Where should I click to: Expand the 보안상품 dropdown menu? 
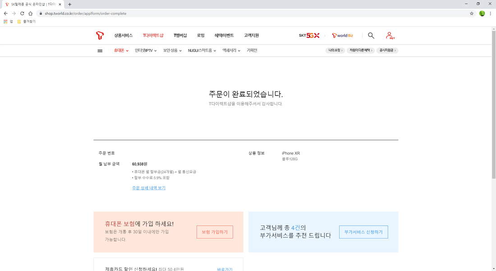click(x=172, y=50)
